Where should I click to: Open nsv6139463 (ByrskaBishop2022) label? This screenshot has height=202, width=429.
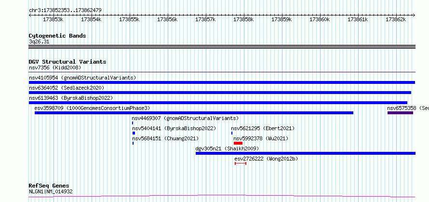(71, 98)
